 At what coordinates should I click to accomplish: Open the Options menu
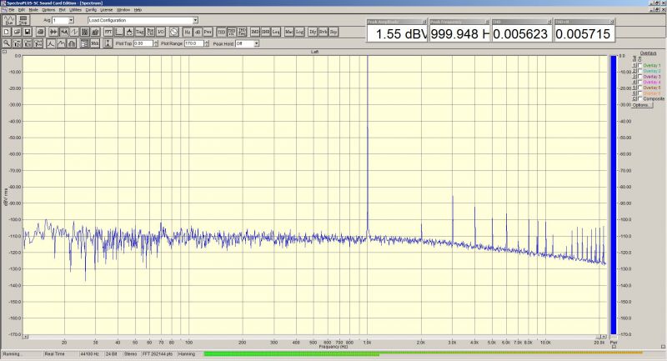pyautogui.click(x=48, y=9)
